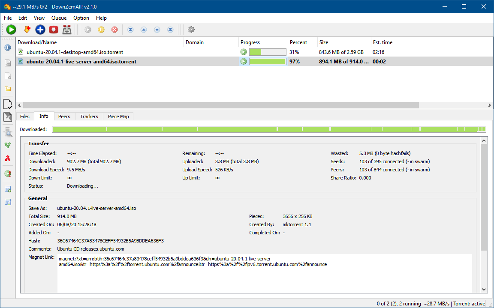Click the add download arrow with red plus

[27, 30]
